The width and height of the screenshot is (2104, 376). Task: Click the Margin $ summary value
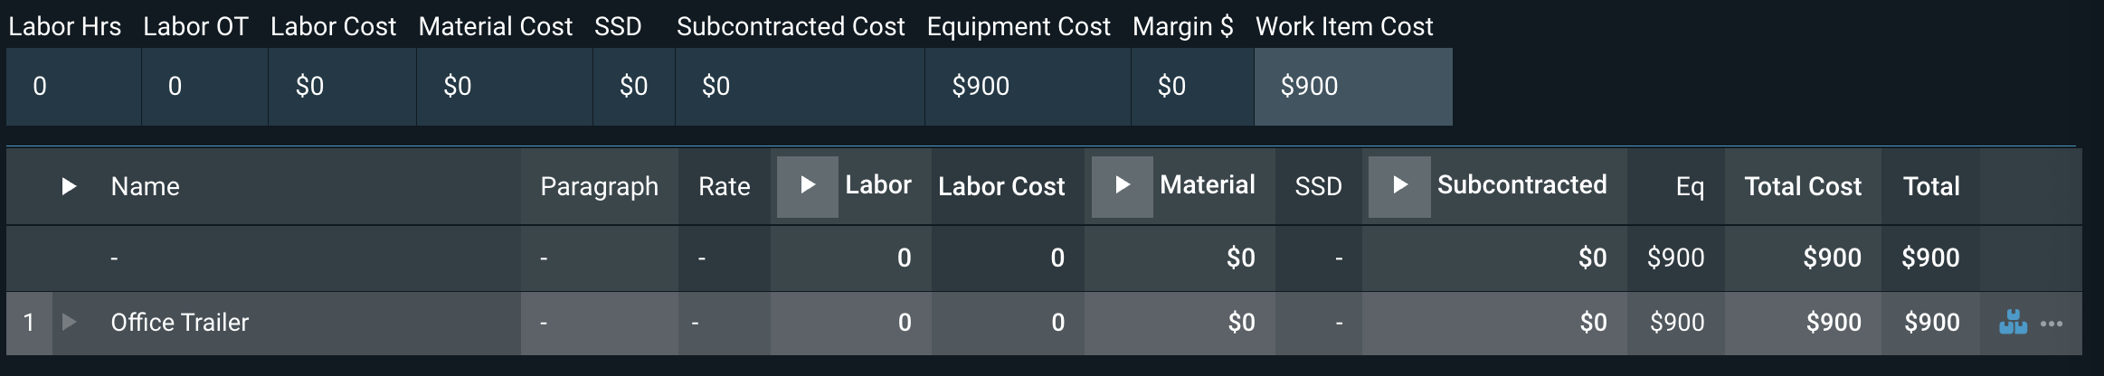[x=1171, y=86]
